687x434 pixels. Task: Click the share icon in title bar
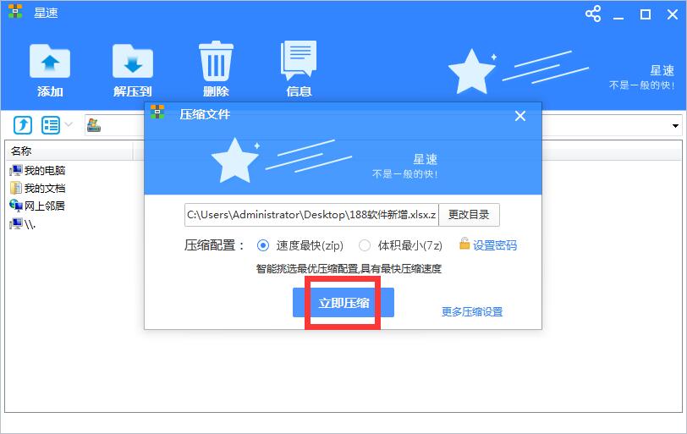click(592, 14)
